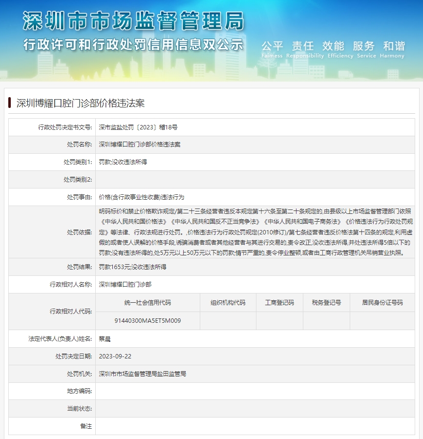The width and height of the screenshot is (423, 439).
Task: Click the 行政许可和行政处罚信用信息双公示 subtitle
Action: (133, 45)
